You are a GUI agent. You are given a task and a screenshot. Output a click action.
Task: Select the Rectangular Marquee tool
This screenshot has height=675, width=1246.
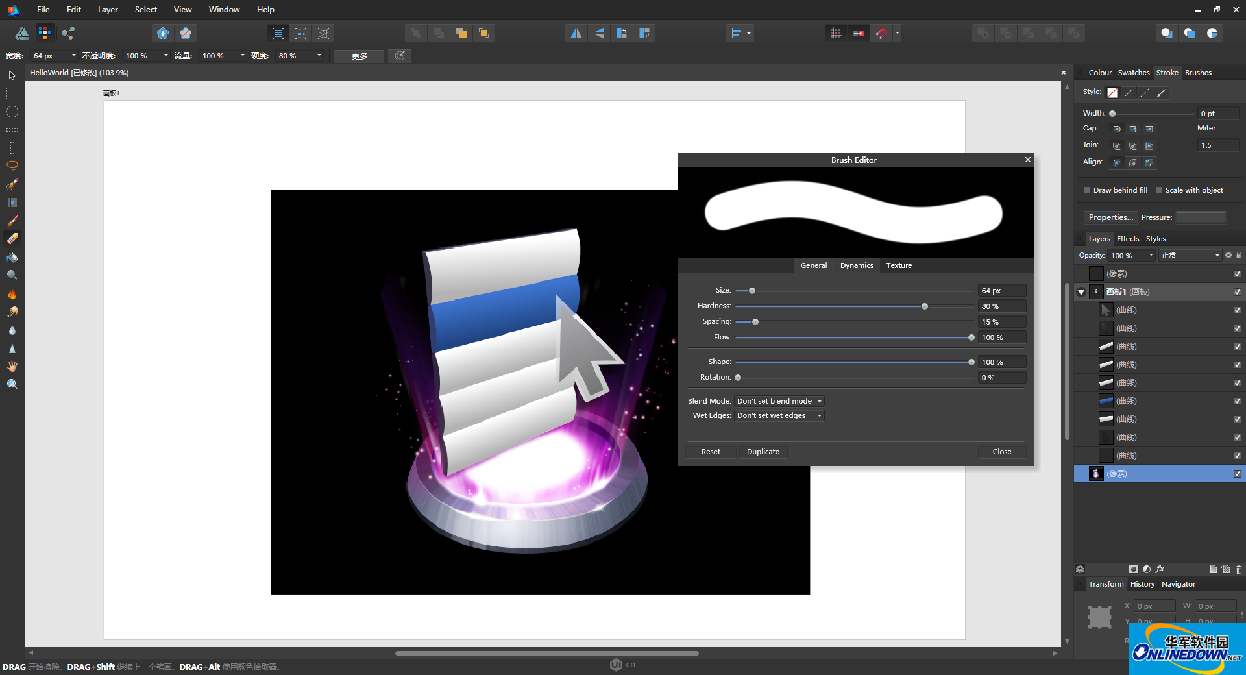pos(12,93)
